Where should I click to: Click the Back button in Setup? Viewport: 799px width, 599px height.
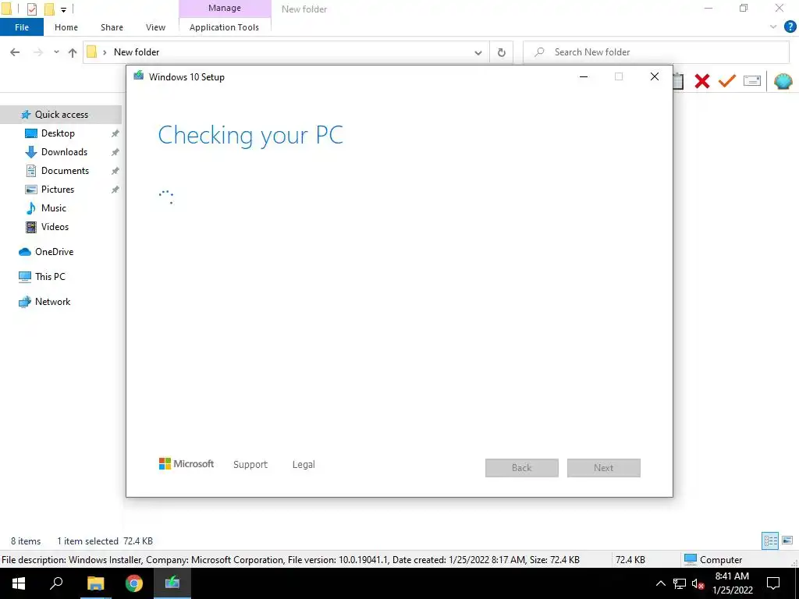pyautogui.click(x=522, y=468)
